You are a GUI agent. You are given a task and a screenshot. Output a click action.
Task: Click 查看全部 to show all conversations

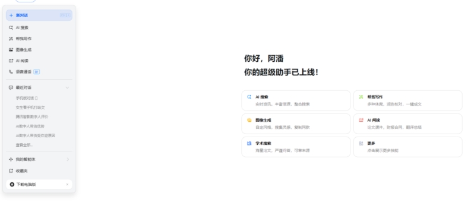[24, 145]
